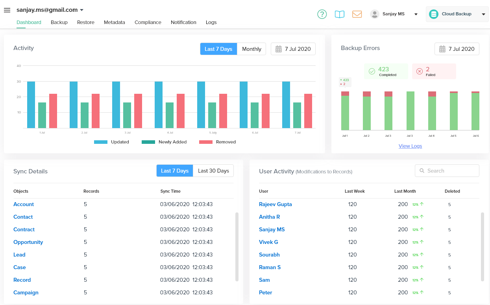490x305 pixels.
Task: Open the mail envelope icon
Action: point(357,14)
